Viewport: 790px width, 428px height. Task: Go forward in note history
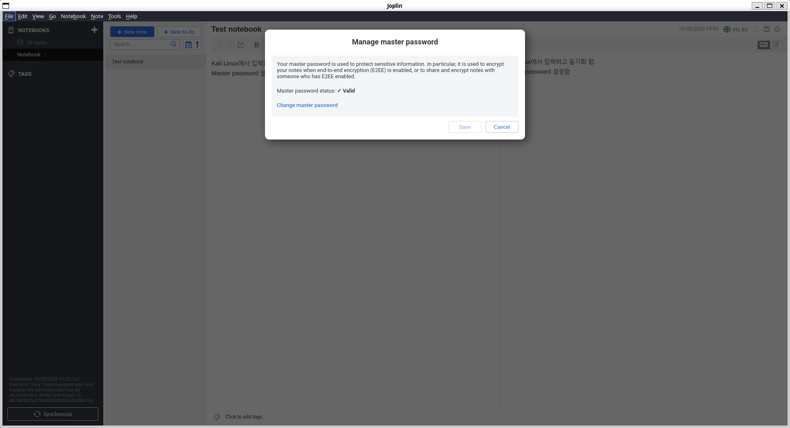(x=230, y=45)
